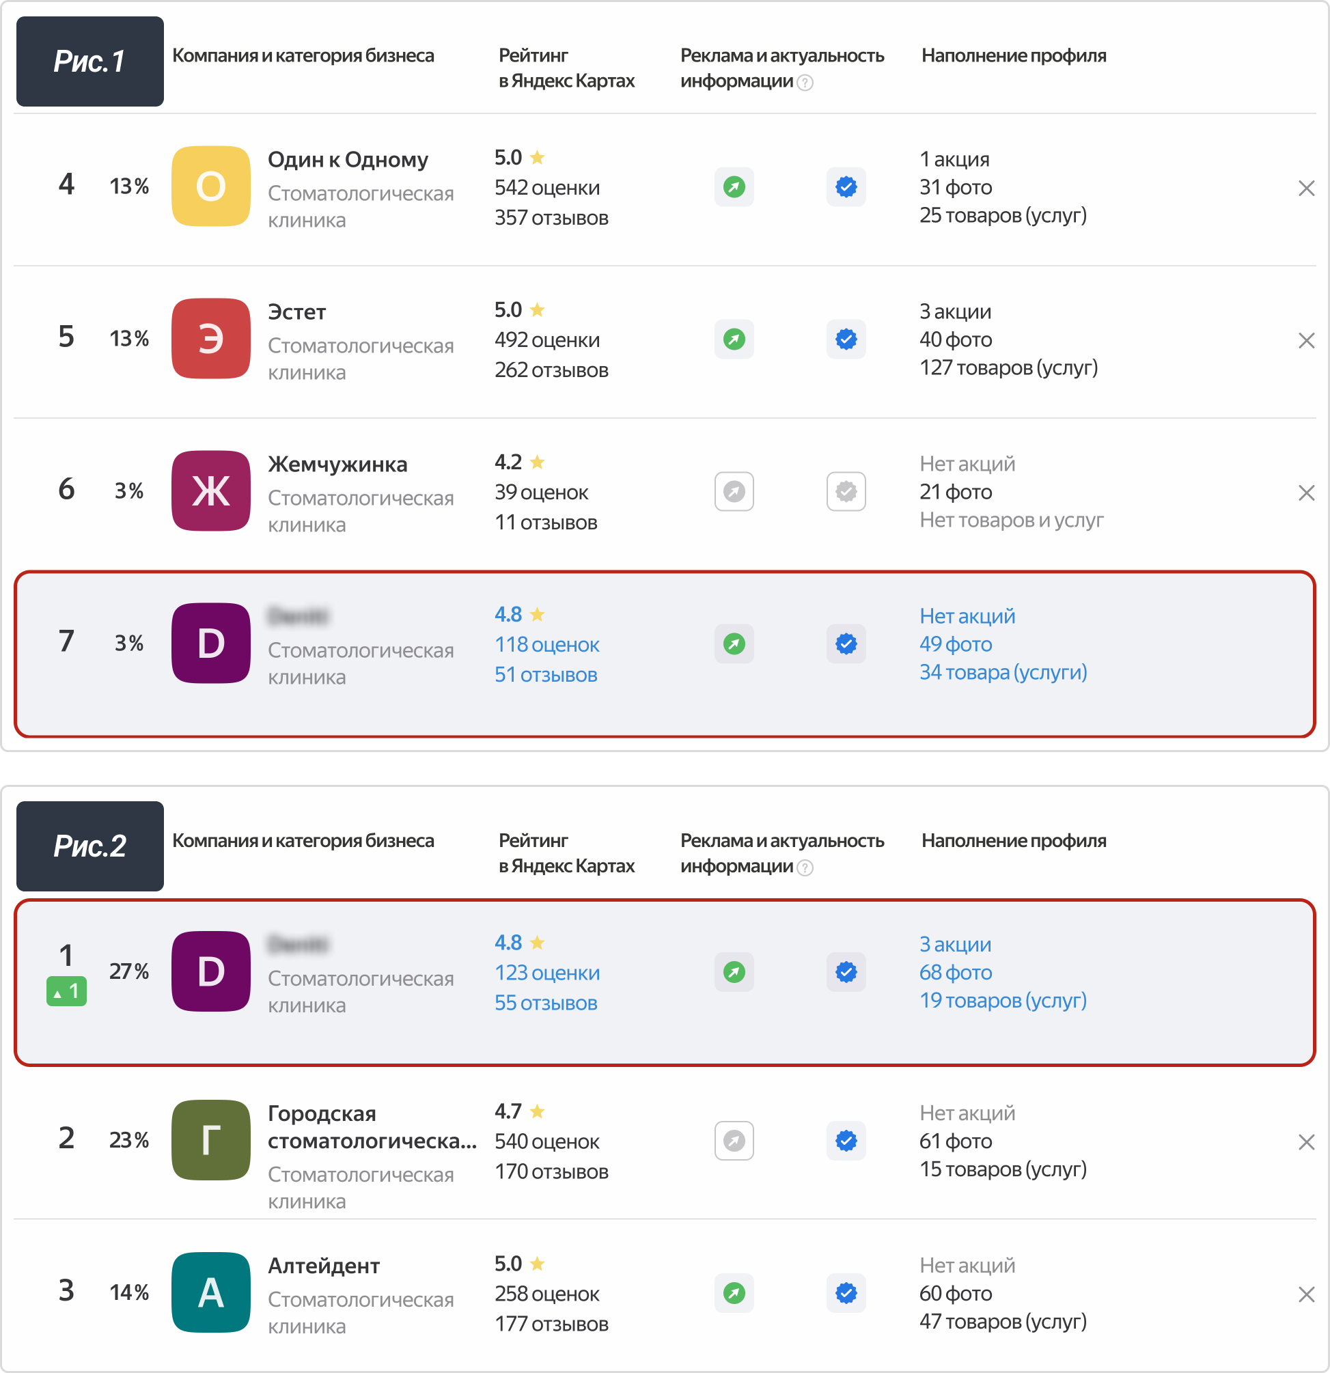
Task: Click the help question mark in Рис.2 header
Action: click(805, 869)
